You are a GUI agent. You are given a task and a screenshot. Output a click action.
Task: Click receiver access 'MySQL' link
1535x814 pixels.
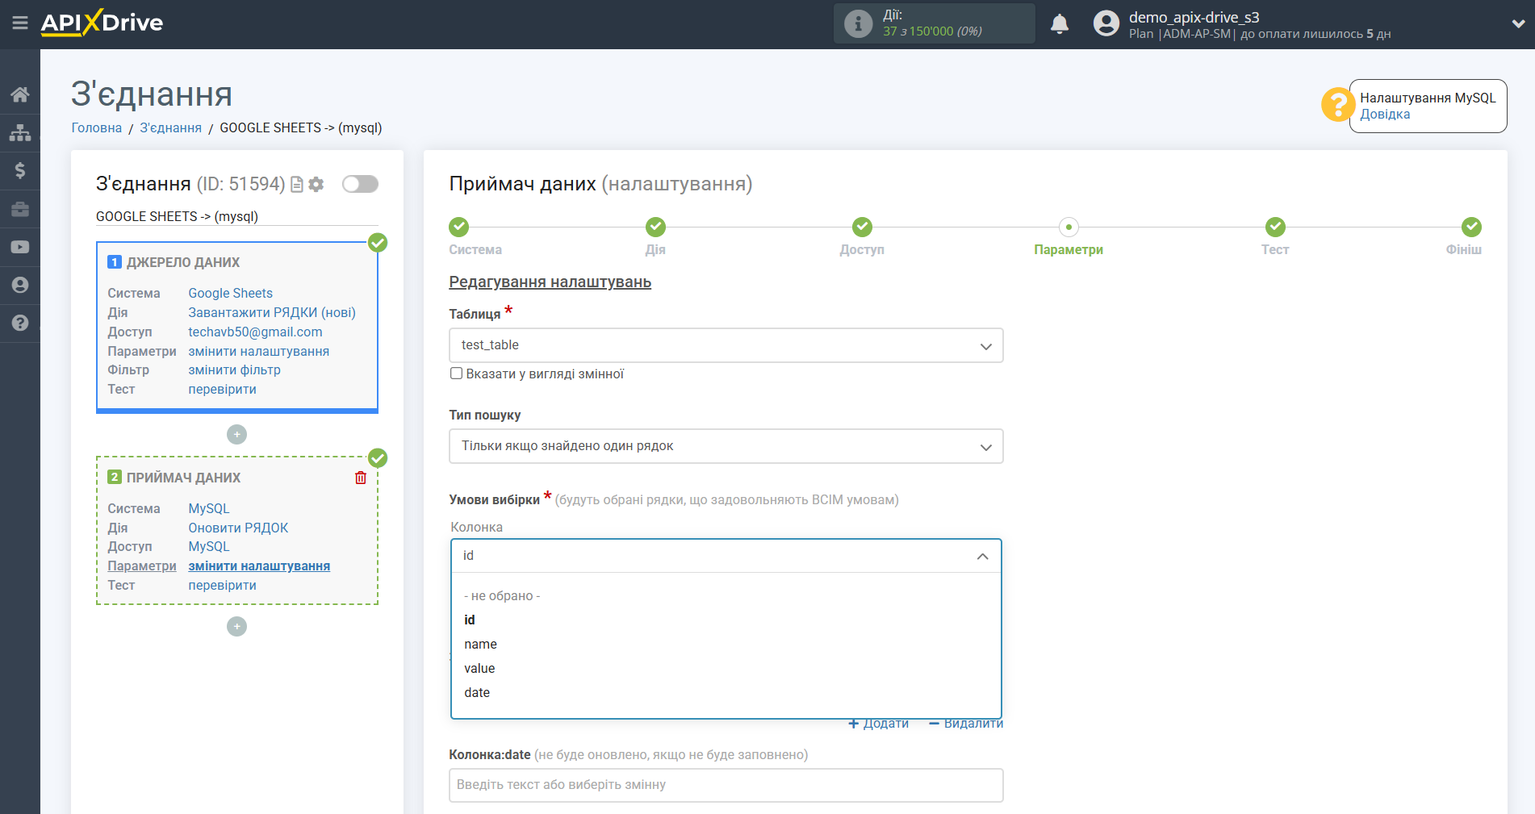[209, 547]
